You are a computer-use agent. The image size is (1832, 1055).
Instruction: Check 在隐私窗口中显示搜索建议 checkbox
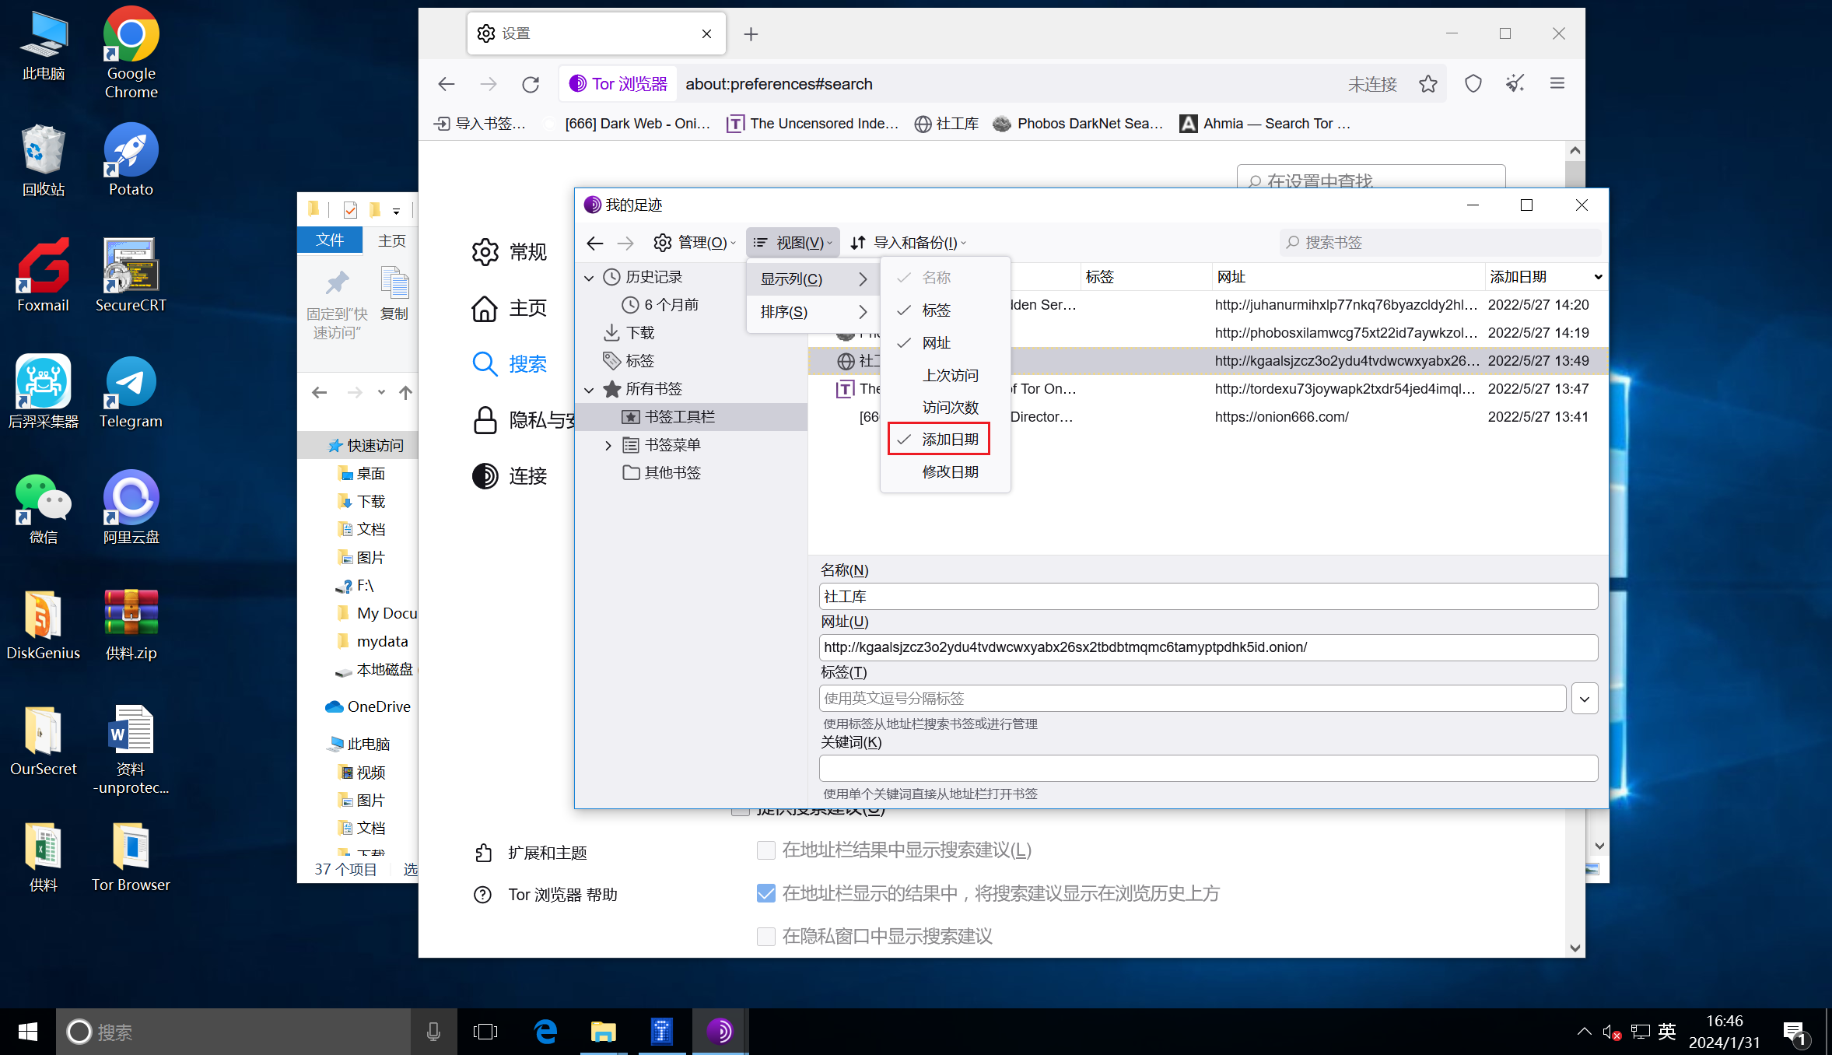pos(765,936)
